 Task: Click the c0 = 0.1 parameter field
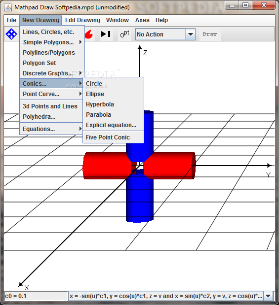pyautogui.click(x=36, y=296)
